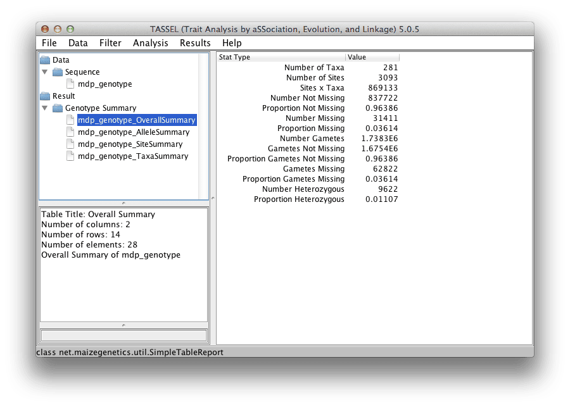Click the Overall Summary of mdp_genotype line

pos(110,255)
